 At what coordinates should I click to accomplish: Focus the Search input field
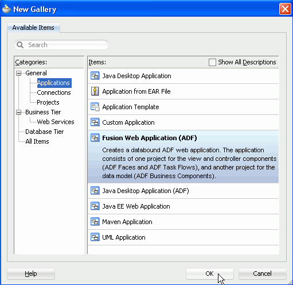tap(61, 45)
